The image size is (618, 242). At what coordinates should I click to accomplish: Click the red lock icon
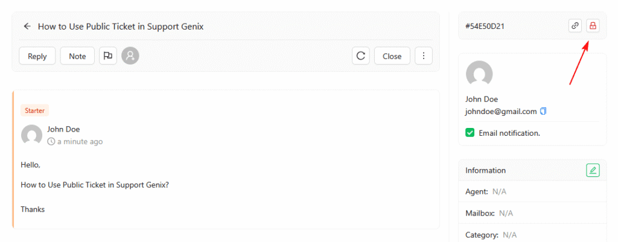point(593,26)
